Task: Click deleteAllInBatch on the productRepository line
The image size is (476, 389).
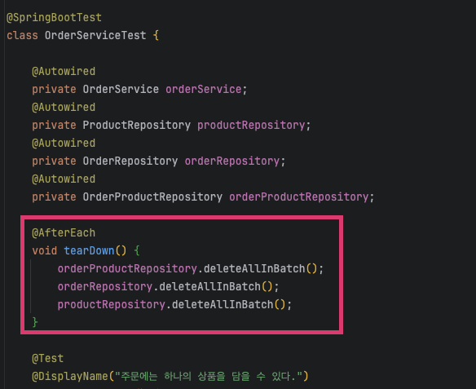Action: 223,304
